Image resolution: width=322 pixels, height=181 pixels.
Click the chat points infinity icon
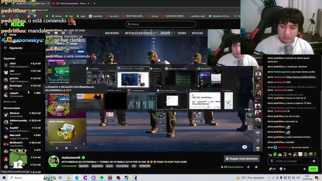click(x=272, y=169)
